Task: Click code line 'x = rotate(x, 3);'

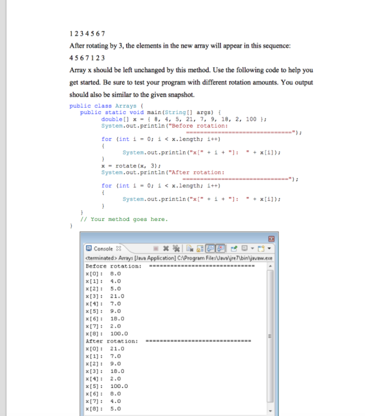Action: click(131, 166)
